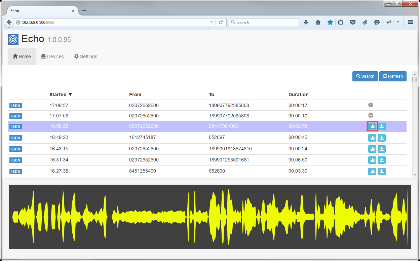The width and height of the screenshot is (420, 261).
Task: Click caller number 1612745187
Action: 143,138
